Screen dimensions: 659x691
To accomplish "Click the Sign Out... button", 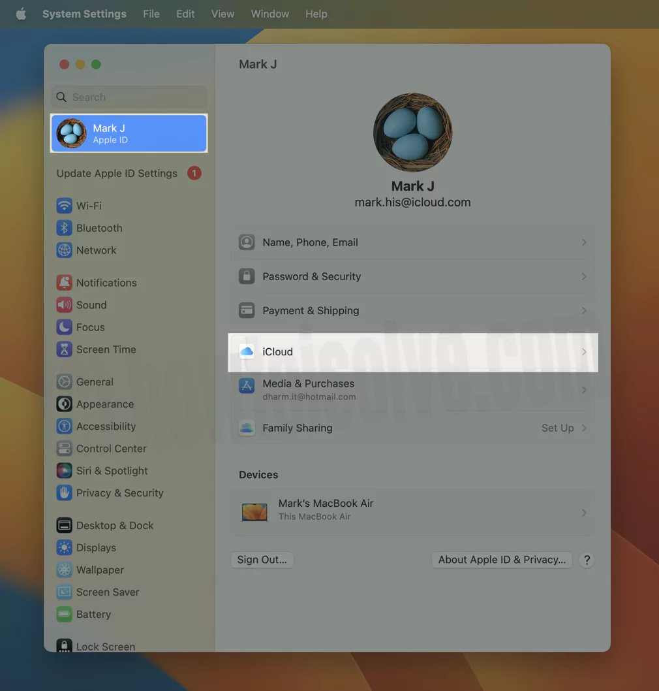I will pos(262,560).
